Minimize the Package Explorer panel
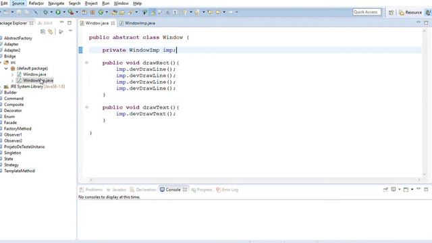 tap(61, 22)
